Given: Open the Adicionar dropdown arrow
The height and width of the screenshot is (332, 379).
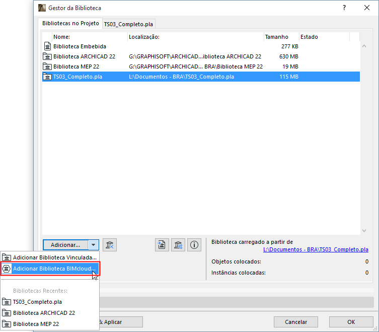Looking at the screenshot, I should click(93, 245).
